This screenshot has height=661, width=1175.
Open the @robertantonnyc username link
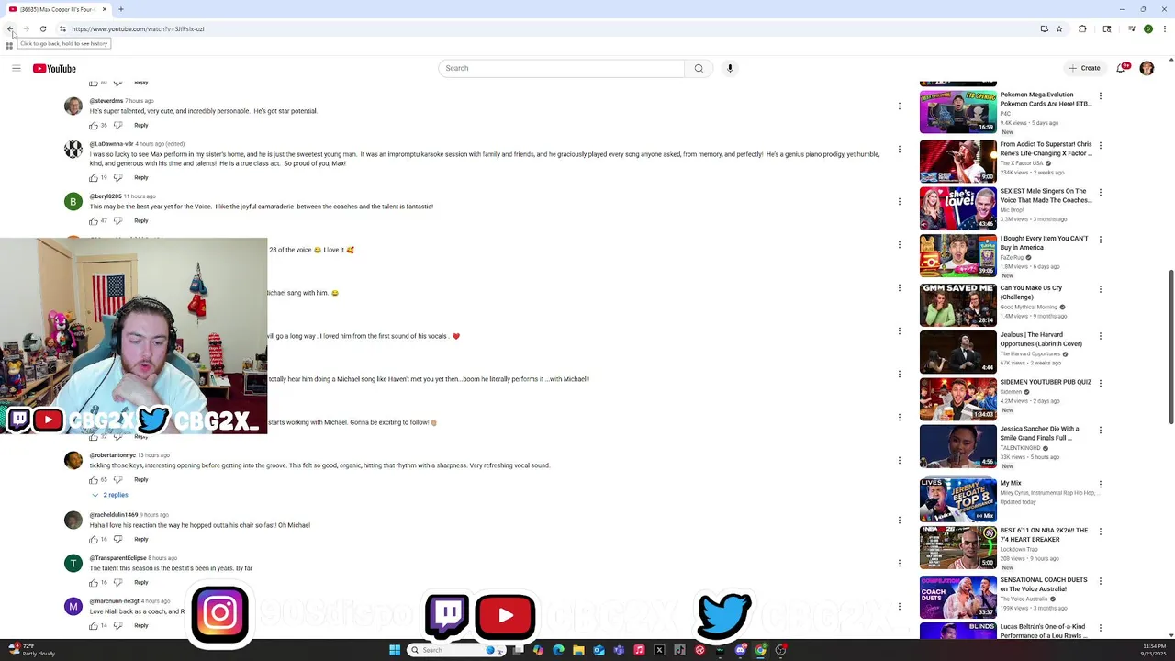[x=112, y=455]
